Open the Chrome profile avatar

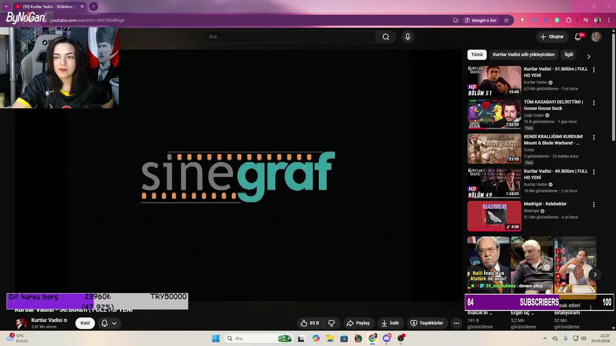click(x=597, y=20)
